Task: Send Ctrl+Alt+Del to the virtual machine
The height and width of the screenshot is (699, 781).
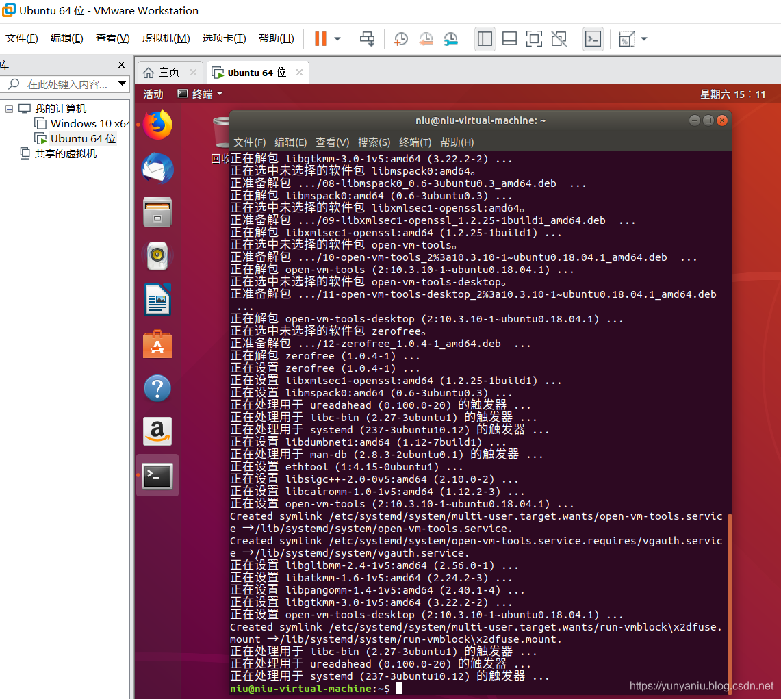Action: coord(368,39)
